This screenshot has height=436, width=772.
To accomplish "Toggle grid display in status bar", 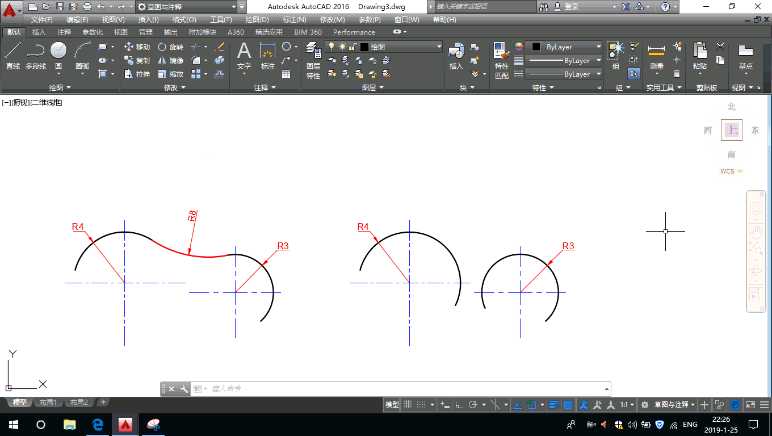I will pyautogui.click(x=407, y=405).
